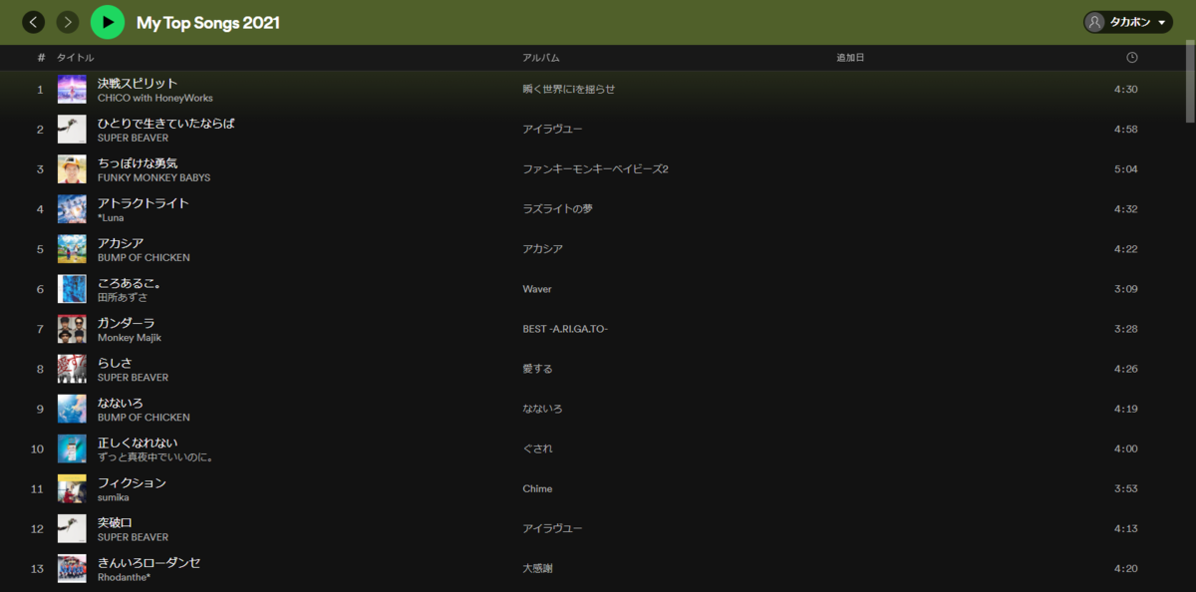Select song title 決戦スピリット

coord(138,83)
